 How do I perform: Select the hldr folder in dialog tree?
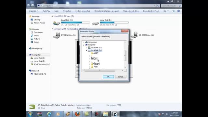[94, 58]
